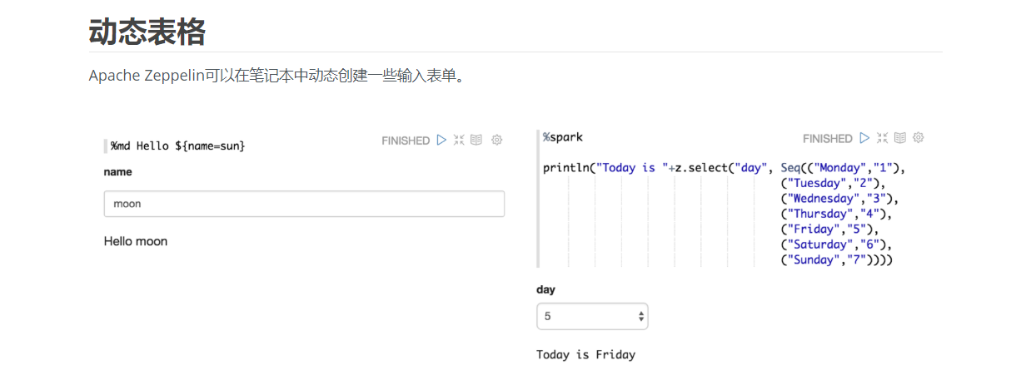Run the %spark paragraph
The height and width of the screenshot is (380, 1031).
864,138
